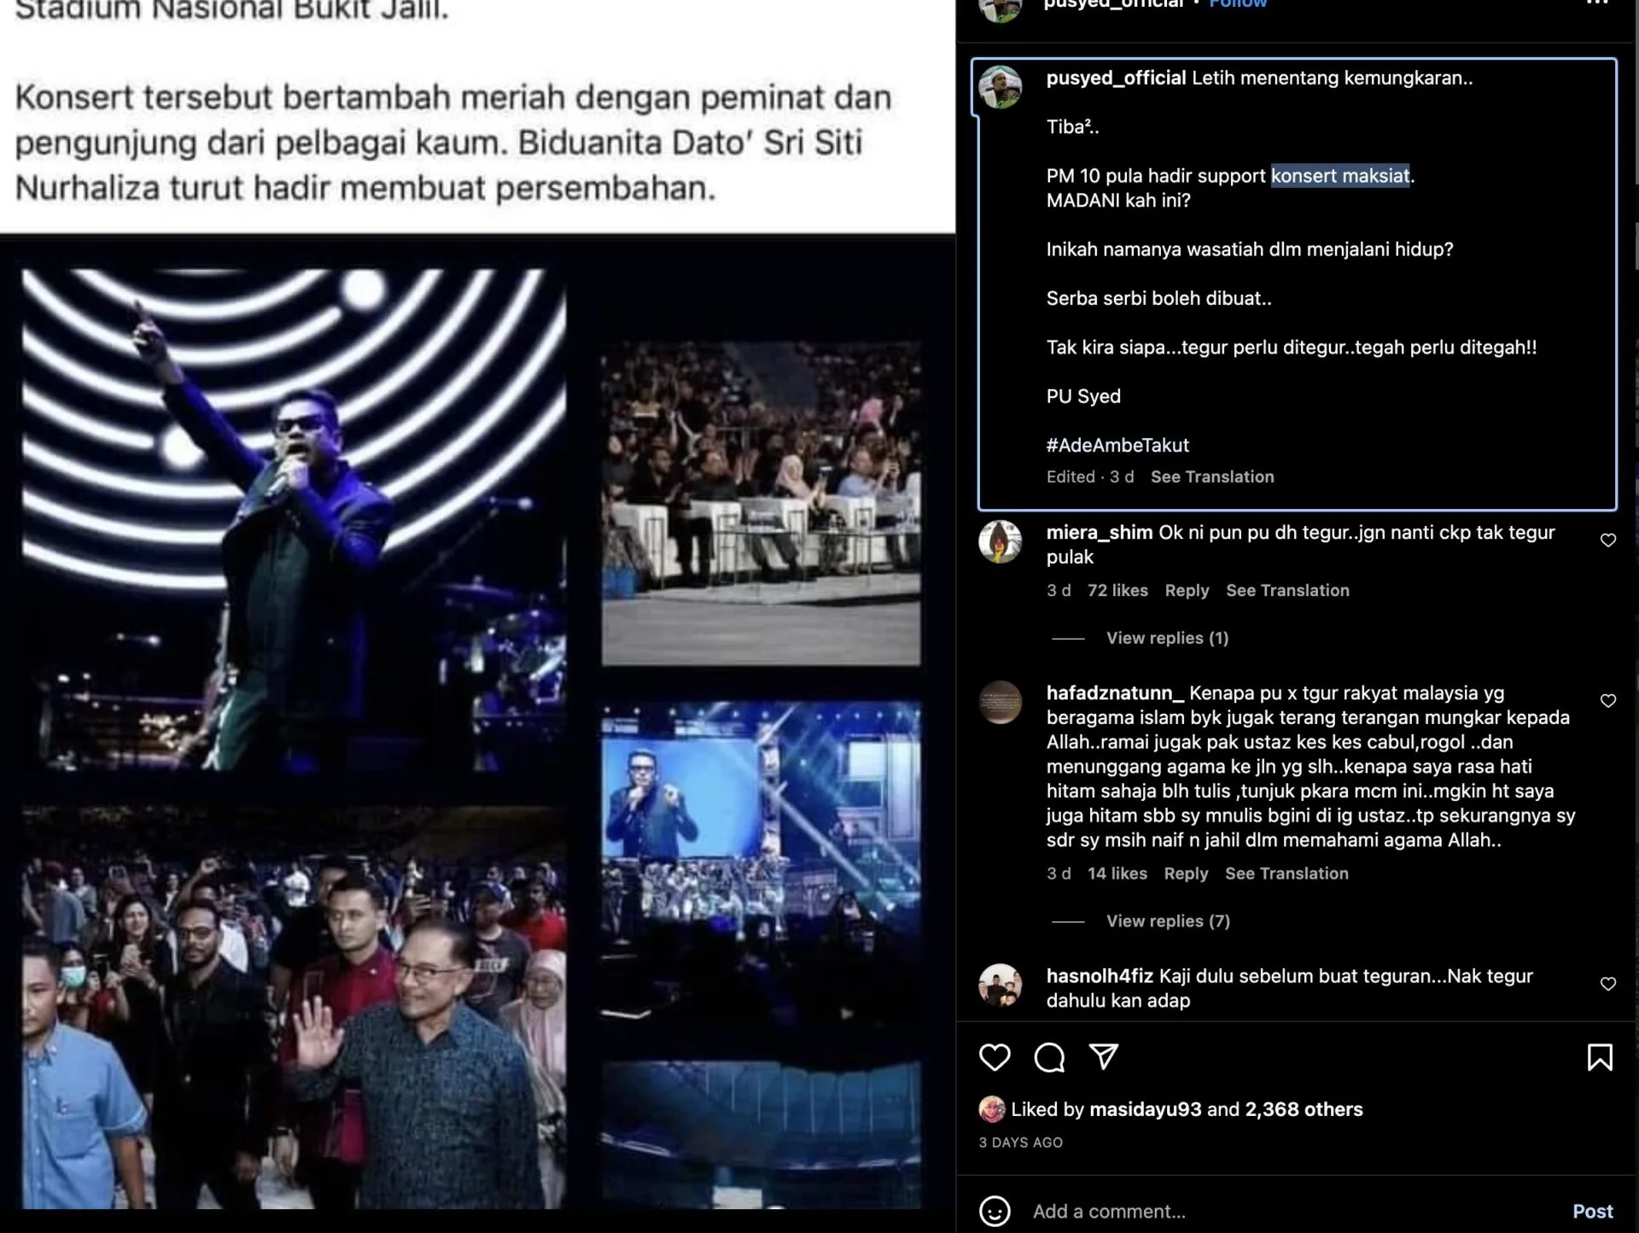
Task: Expand View replies (1)
Action: [1167, 638]
